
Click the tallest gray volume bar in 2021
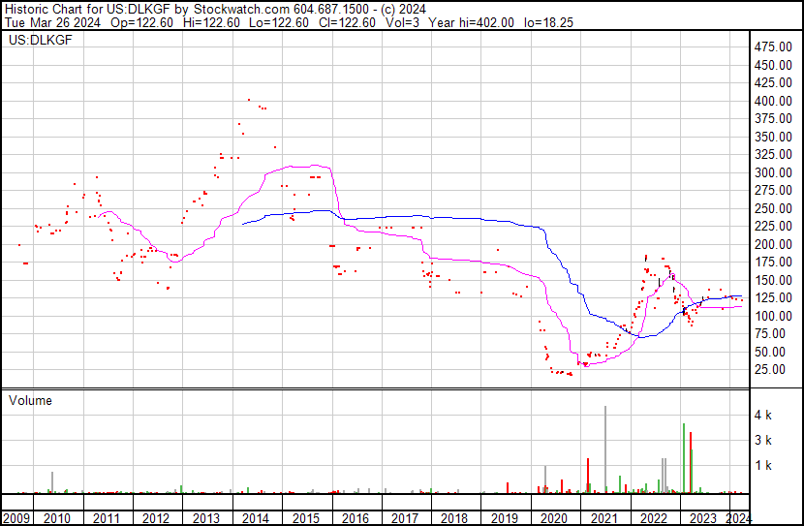point(605,450)
